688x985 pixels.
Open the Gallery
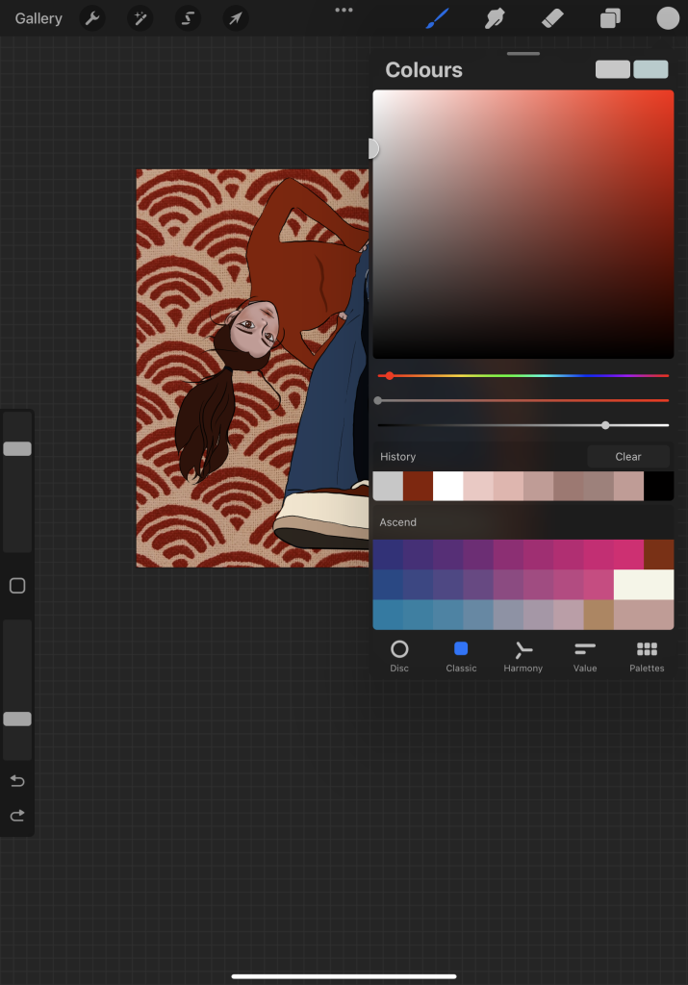pos(38,19)
